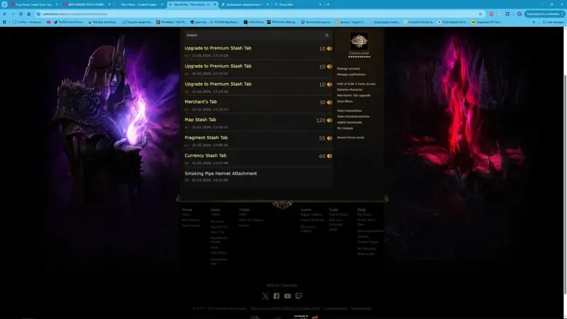The width and height of the screenshot is (567, 319).
Task: Click Rename character in the sidebar
Action: 349,90
